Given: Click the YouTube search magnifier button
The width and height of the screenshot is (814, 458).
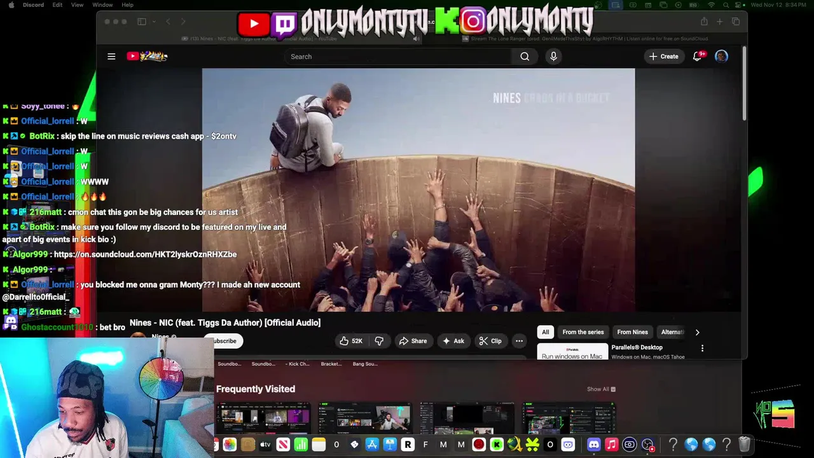Looking at the screenshot, I should coord(525,57).
